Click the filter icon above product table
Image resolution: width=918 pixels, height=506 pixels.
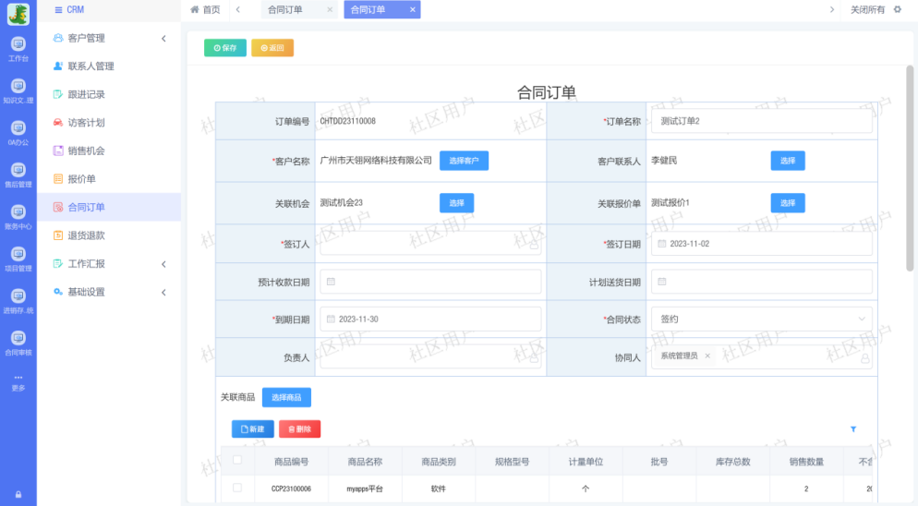tap(852, 429)
